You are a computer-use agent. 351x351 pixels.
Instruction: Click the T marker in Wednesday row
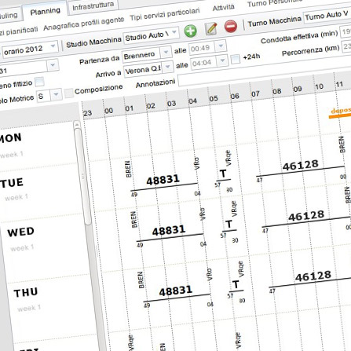pos(229,225)
